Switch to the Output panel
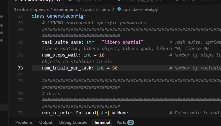 46,122
